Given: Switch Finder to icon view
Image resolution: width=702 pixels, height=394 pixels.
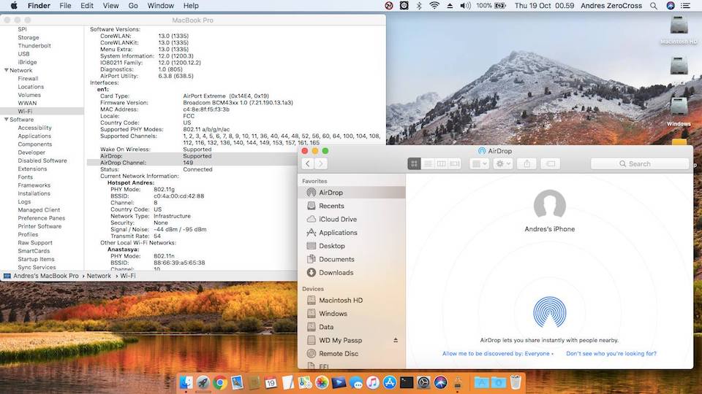Looking at the screenshot, I should pos(414,164).
